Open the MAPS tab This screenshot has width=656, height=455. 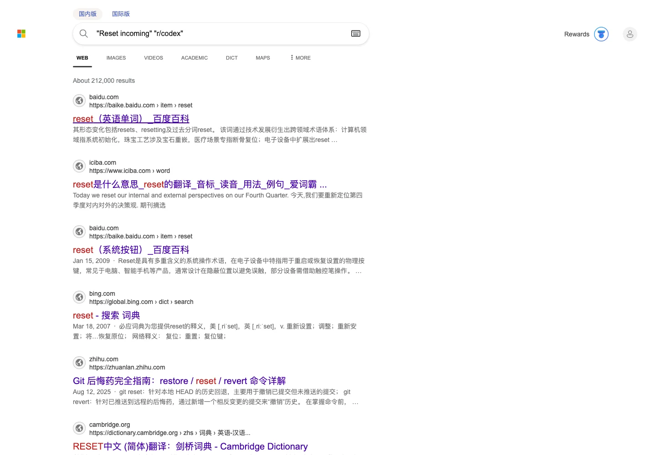[x=263, y=58]
